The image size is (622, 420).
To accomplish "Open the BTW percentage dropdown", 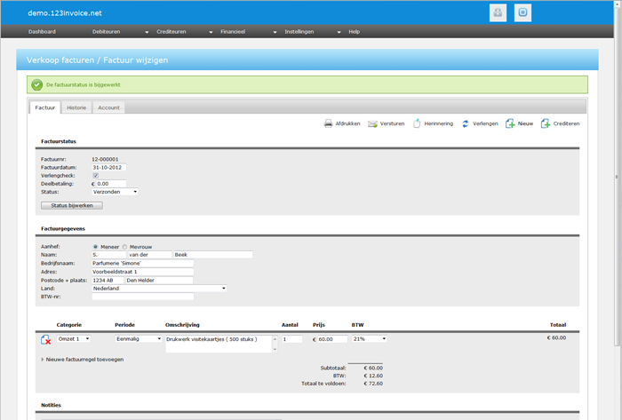I will (x=370, y=338).
